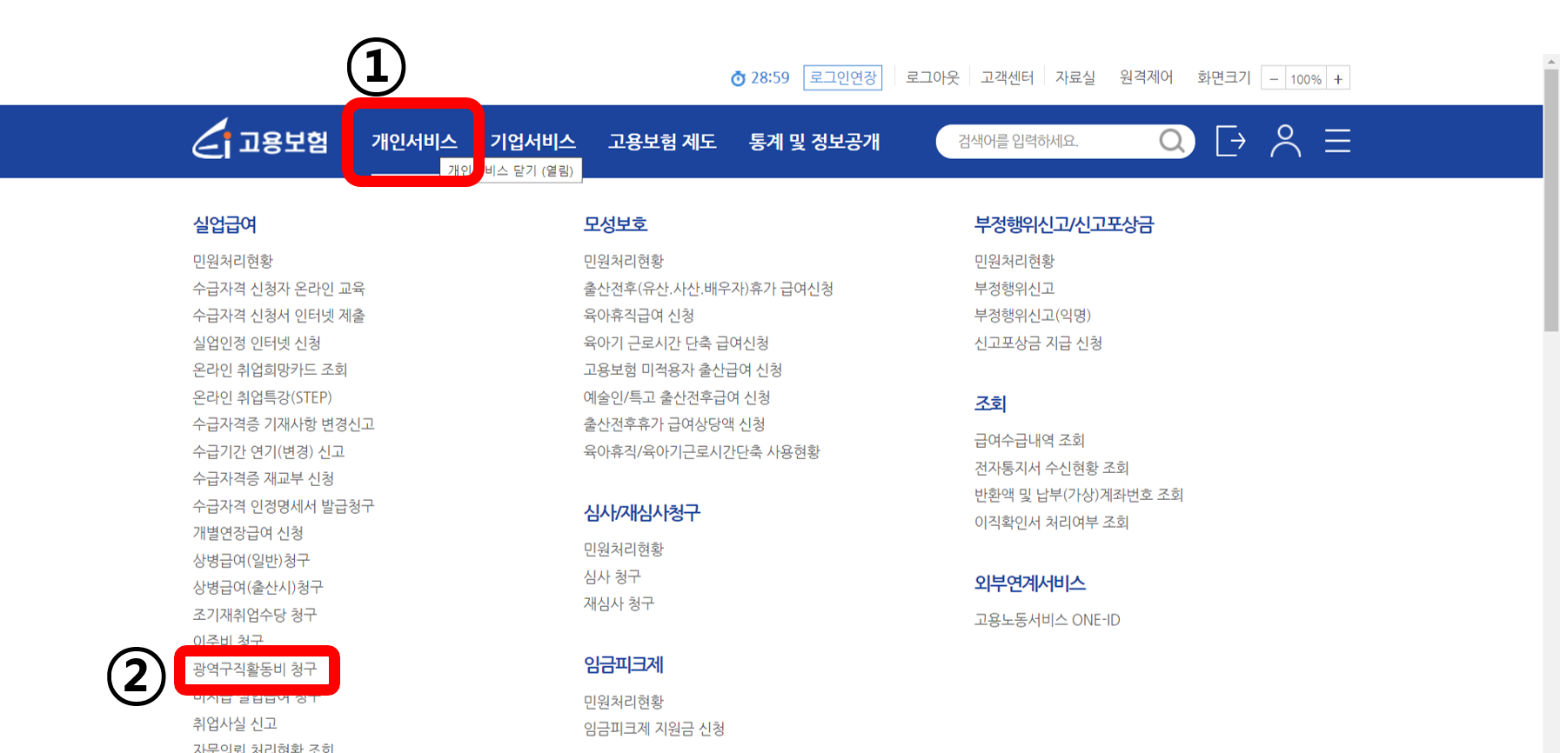Screen dimensions: 1560x753
Task: Open 육아휴직급여 신청
Action: coord(639,315)
